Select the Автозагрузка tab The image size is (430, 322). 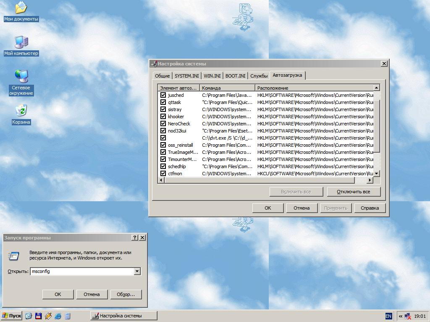pos(287,75)
